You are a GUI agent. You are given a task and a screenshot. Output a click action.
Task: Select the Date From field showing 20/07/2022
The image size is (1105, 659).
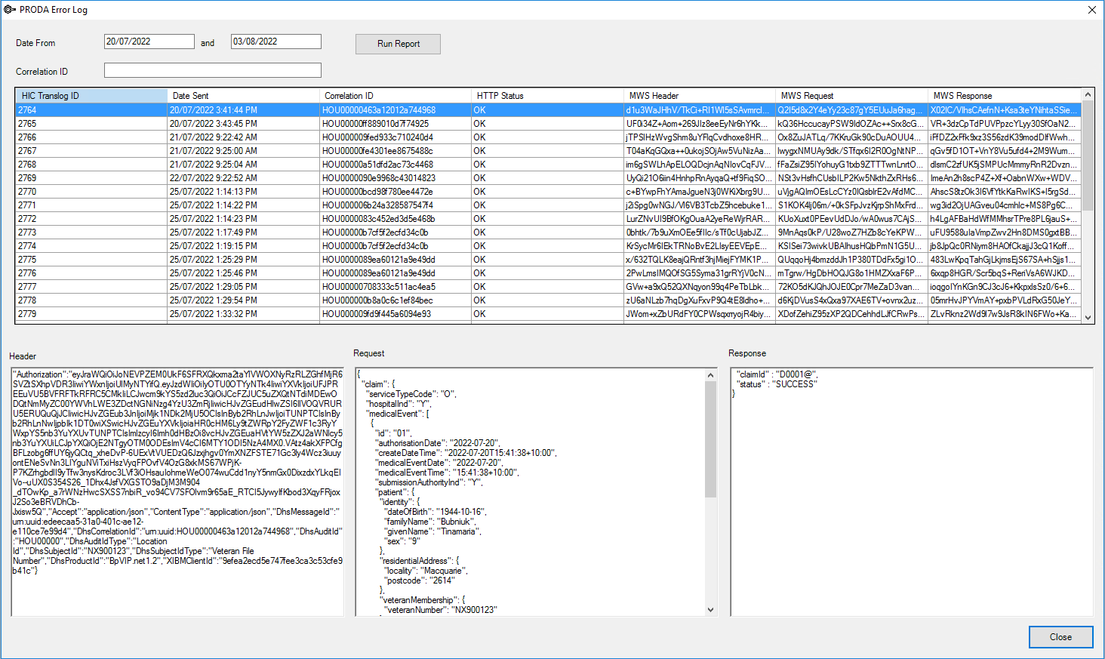point(149,42)
